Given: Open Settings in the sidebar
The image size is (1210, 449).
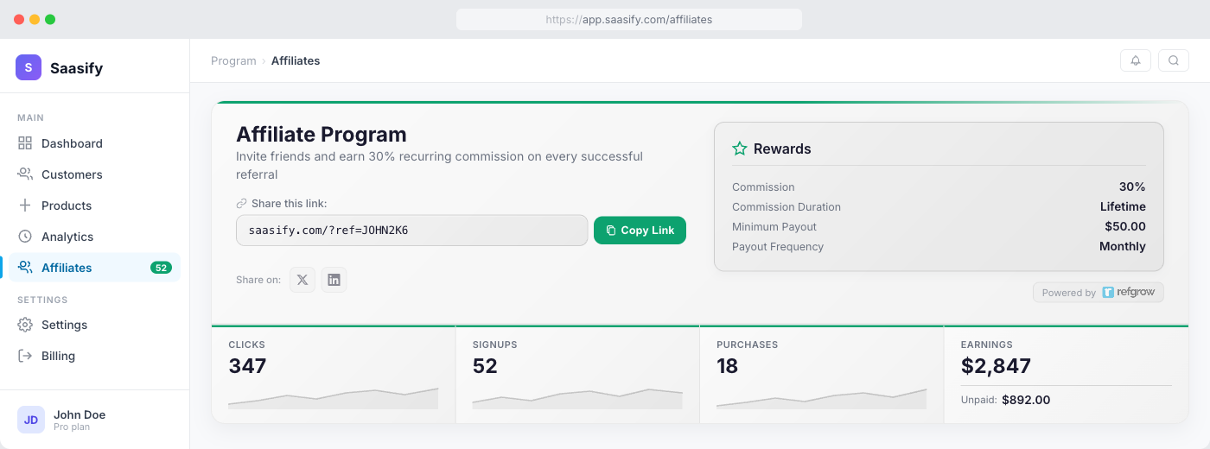Looking at the screenshot, I should point(64,325).
